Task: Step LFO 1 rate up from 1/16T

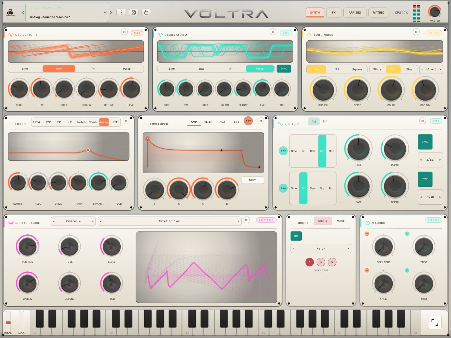Action: click(440, 160)
